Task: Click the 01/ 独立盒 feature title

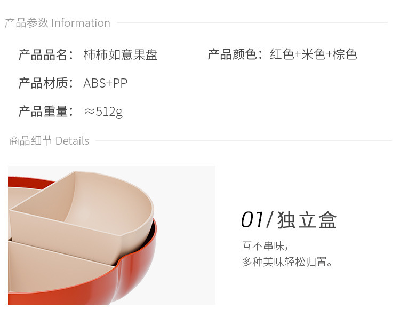Action: coord(289,220)
